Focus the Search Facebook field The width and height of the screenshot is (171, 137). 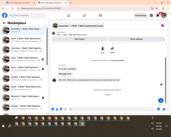pyautogui.click(x=27, y=15)
